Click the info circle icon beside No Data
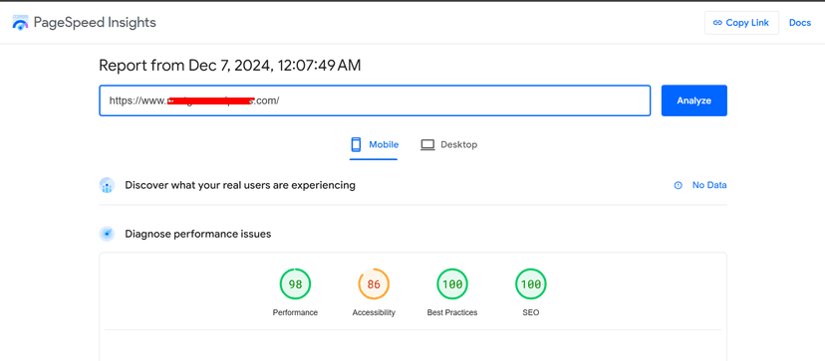 tap(679, 185)
